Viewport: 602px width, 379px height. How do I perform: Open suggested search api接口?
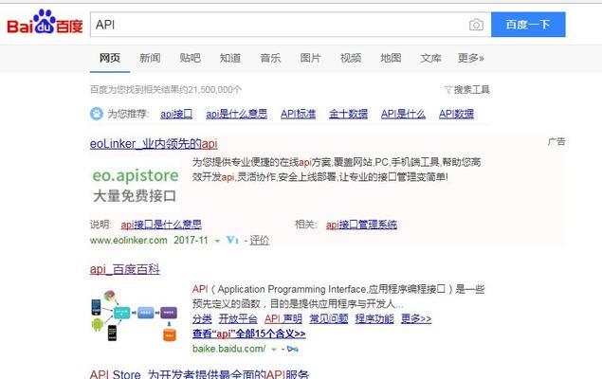[176, 114]
